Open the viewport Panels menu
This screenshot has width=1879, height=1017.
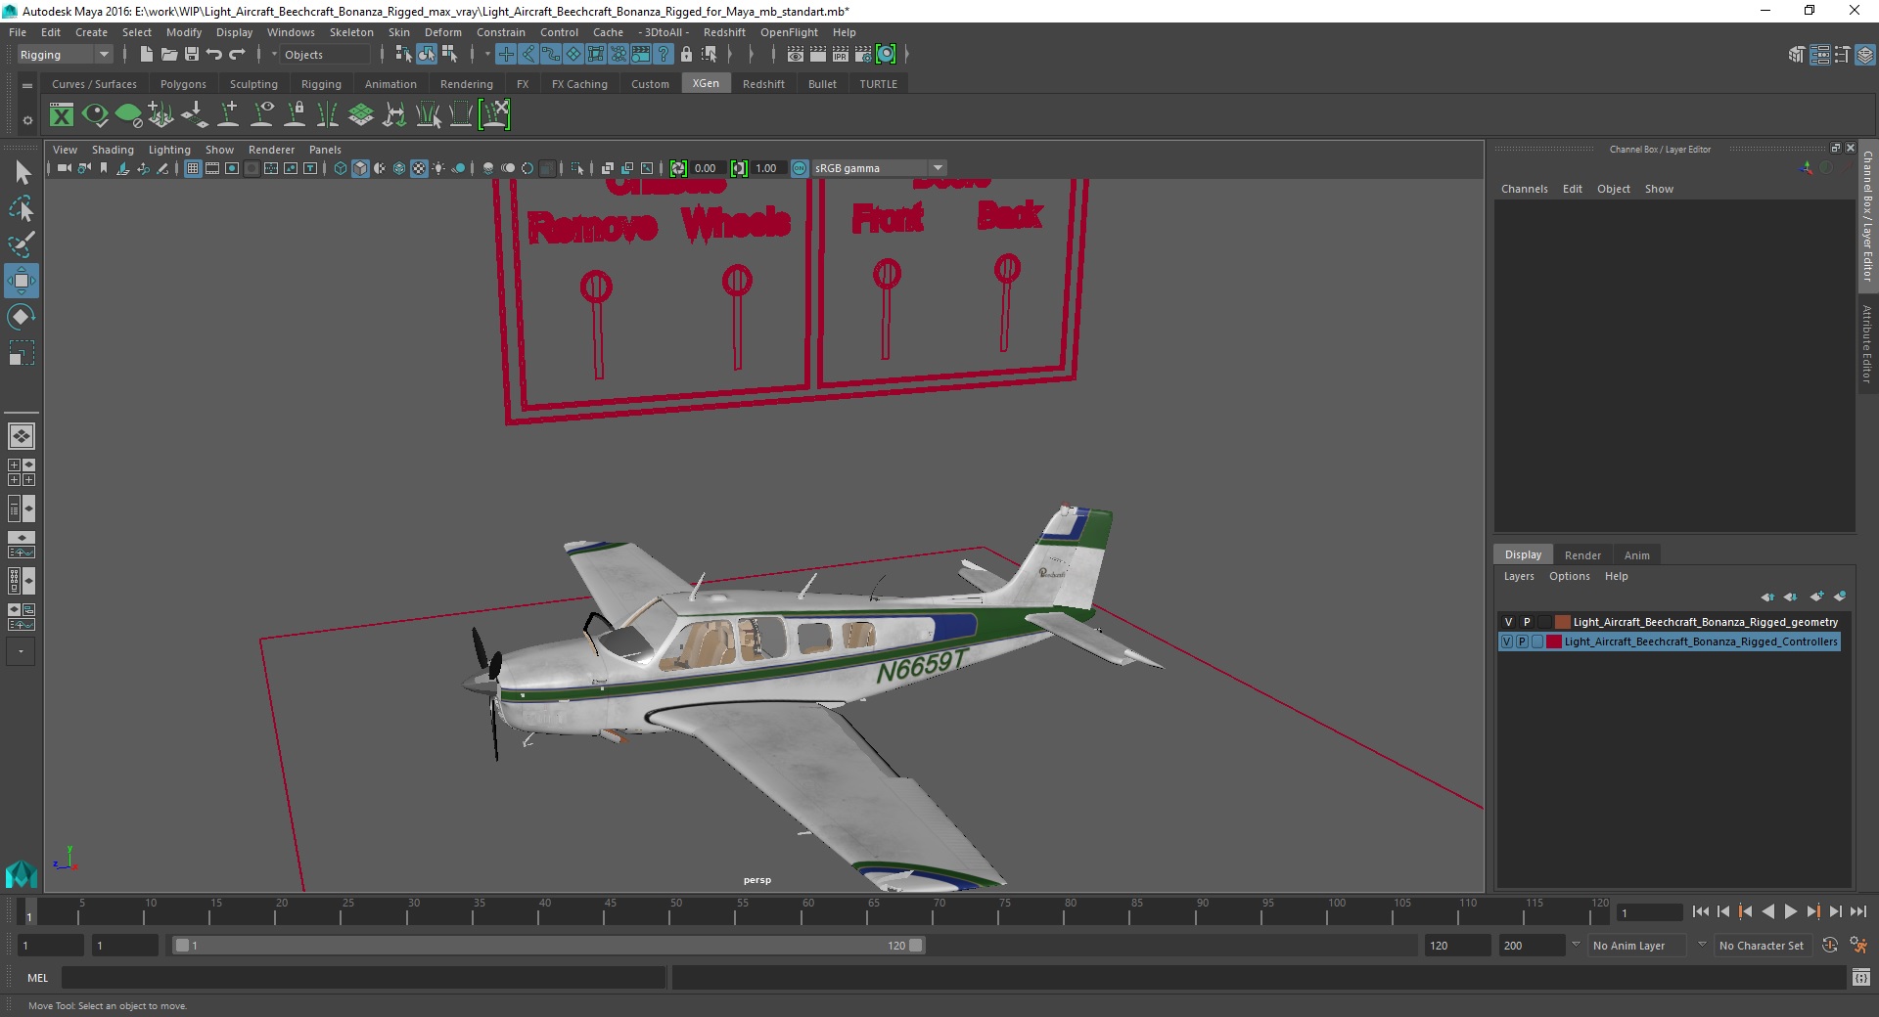[x=325, y=150]
